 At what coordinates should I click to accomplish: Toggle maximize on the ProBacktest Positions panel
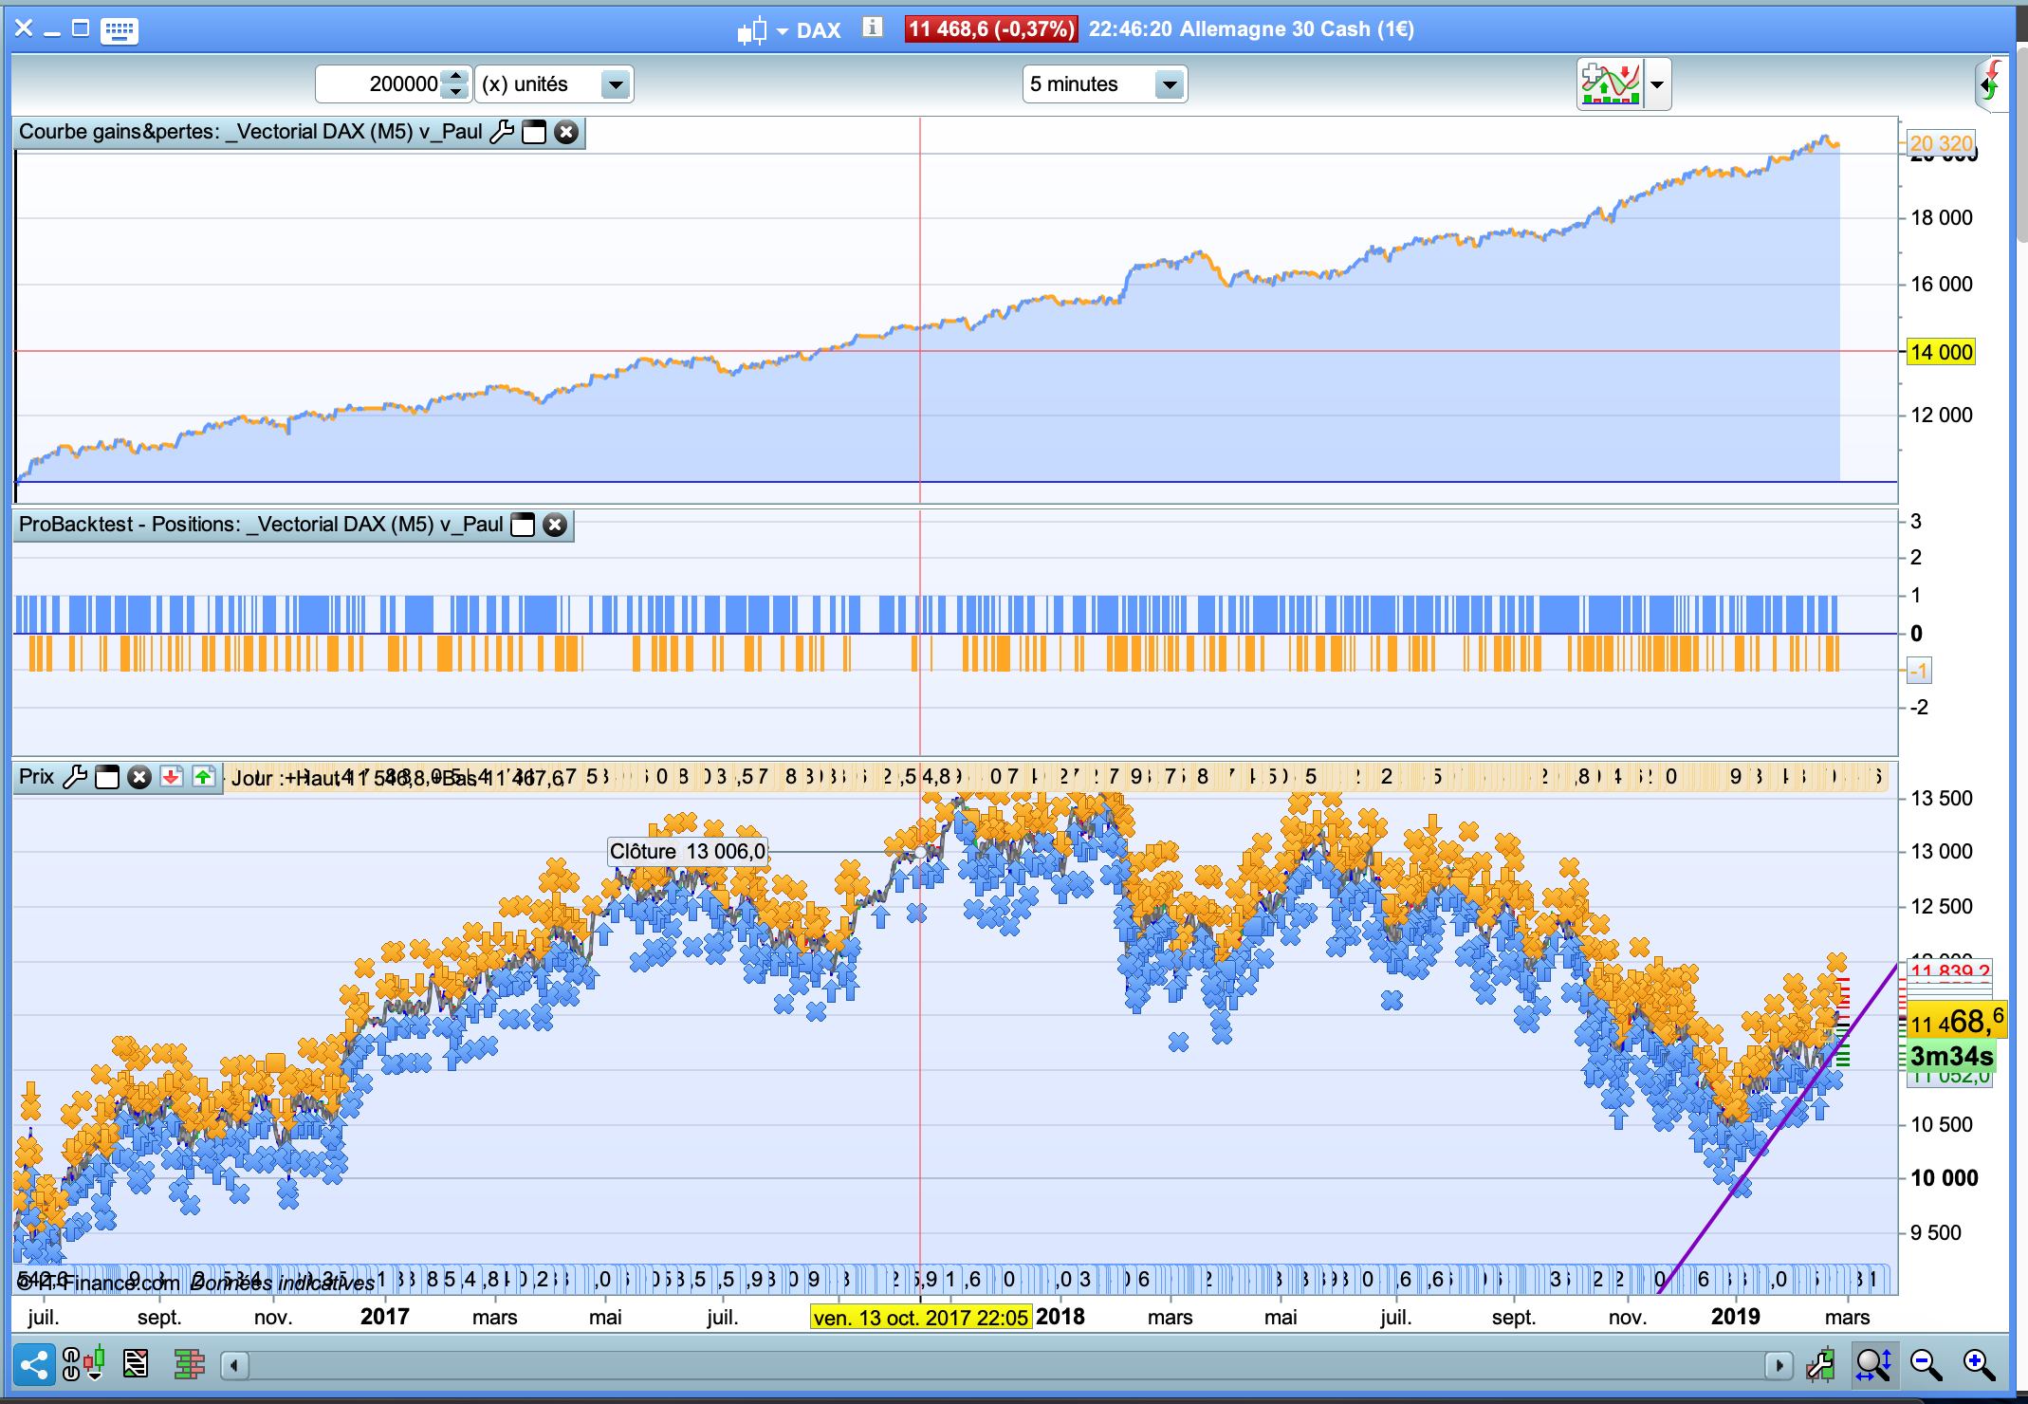coord(523,525)
